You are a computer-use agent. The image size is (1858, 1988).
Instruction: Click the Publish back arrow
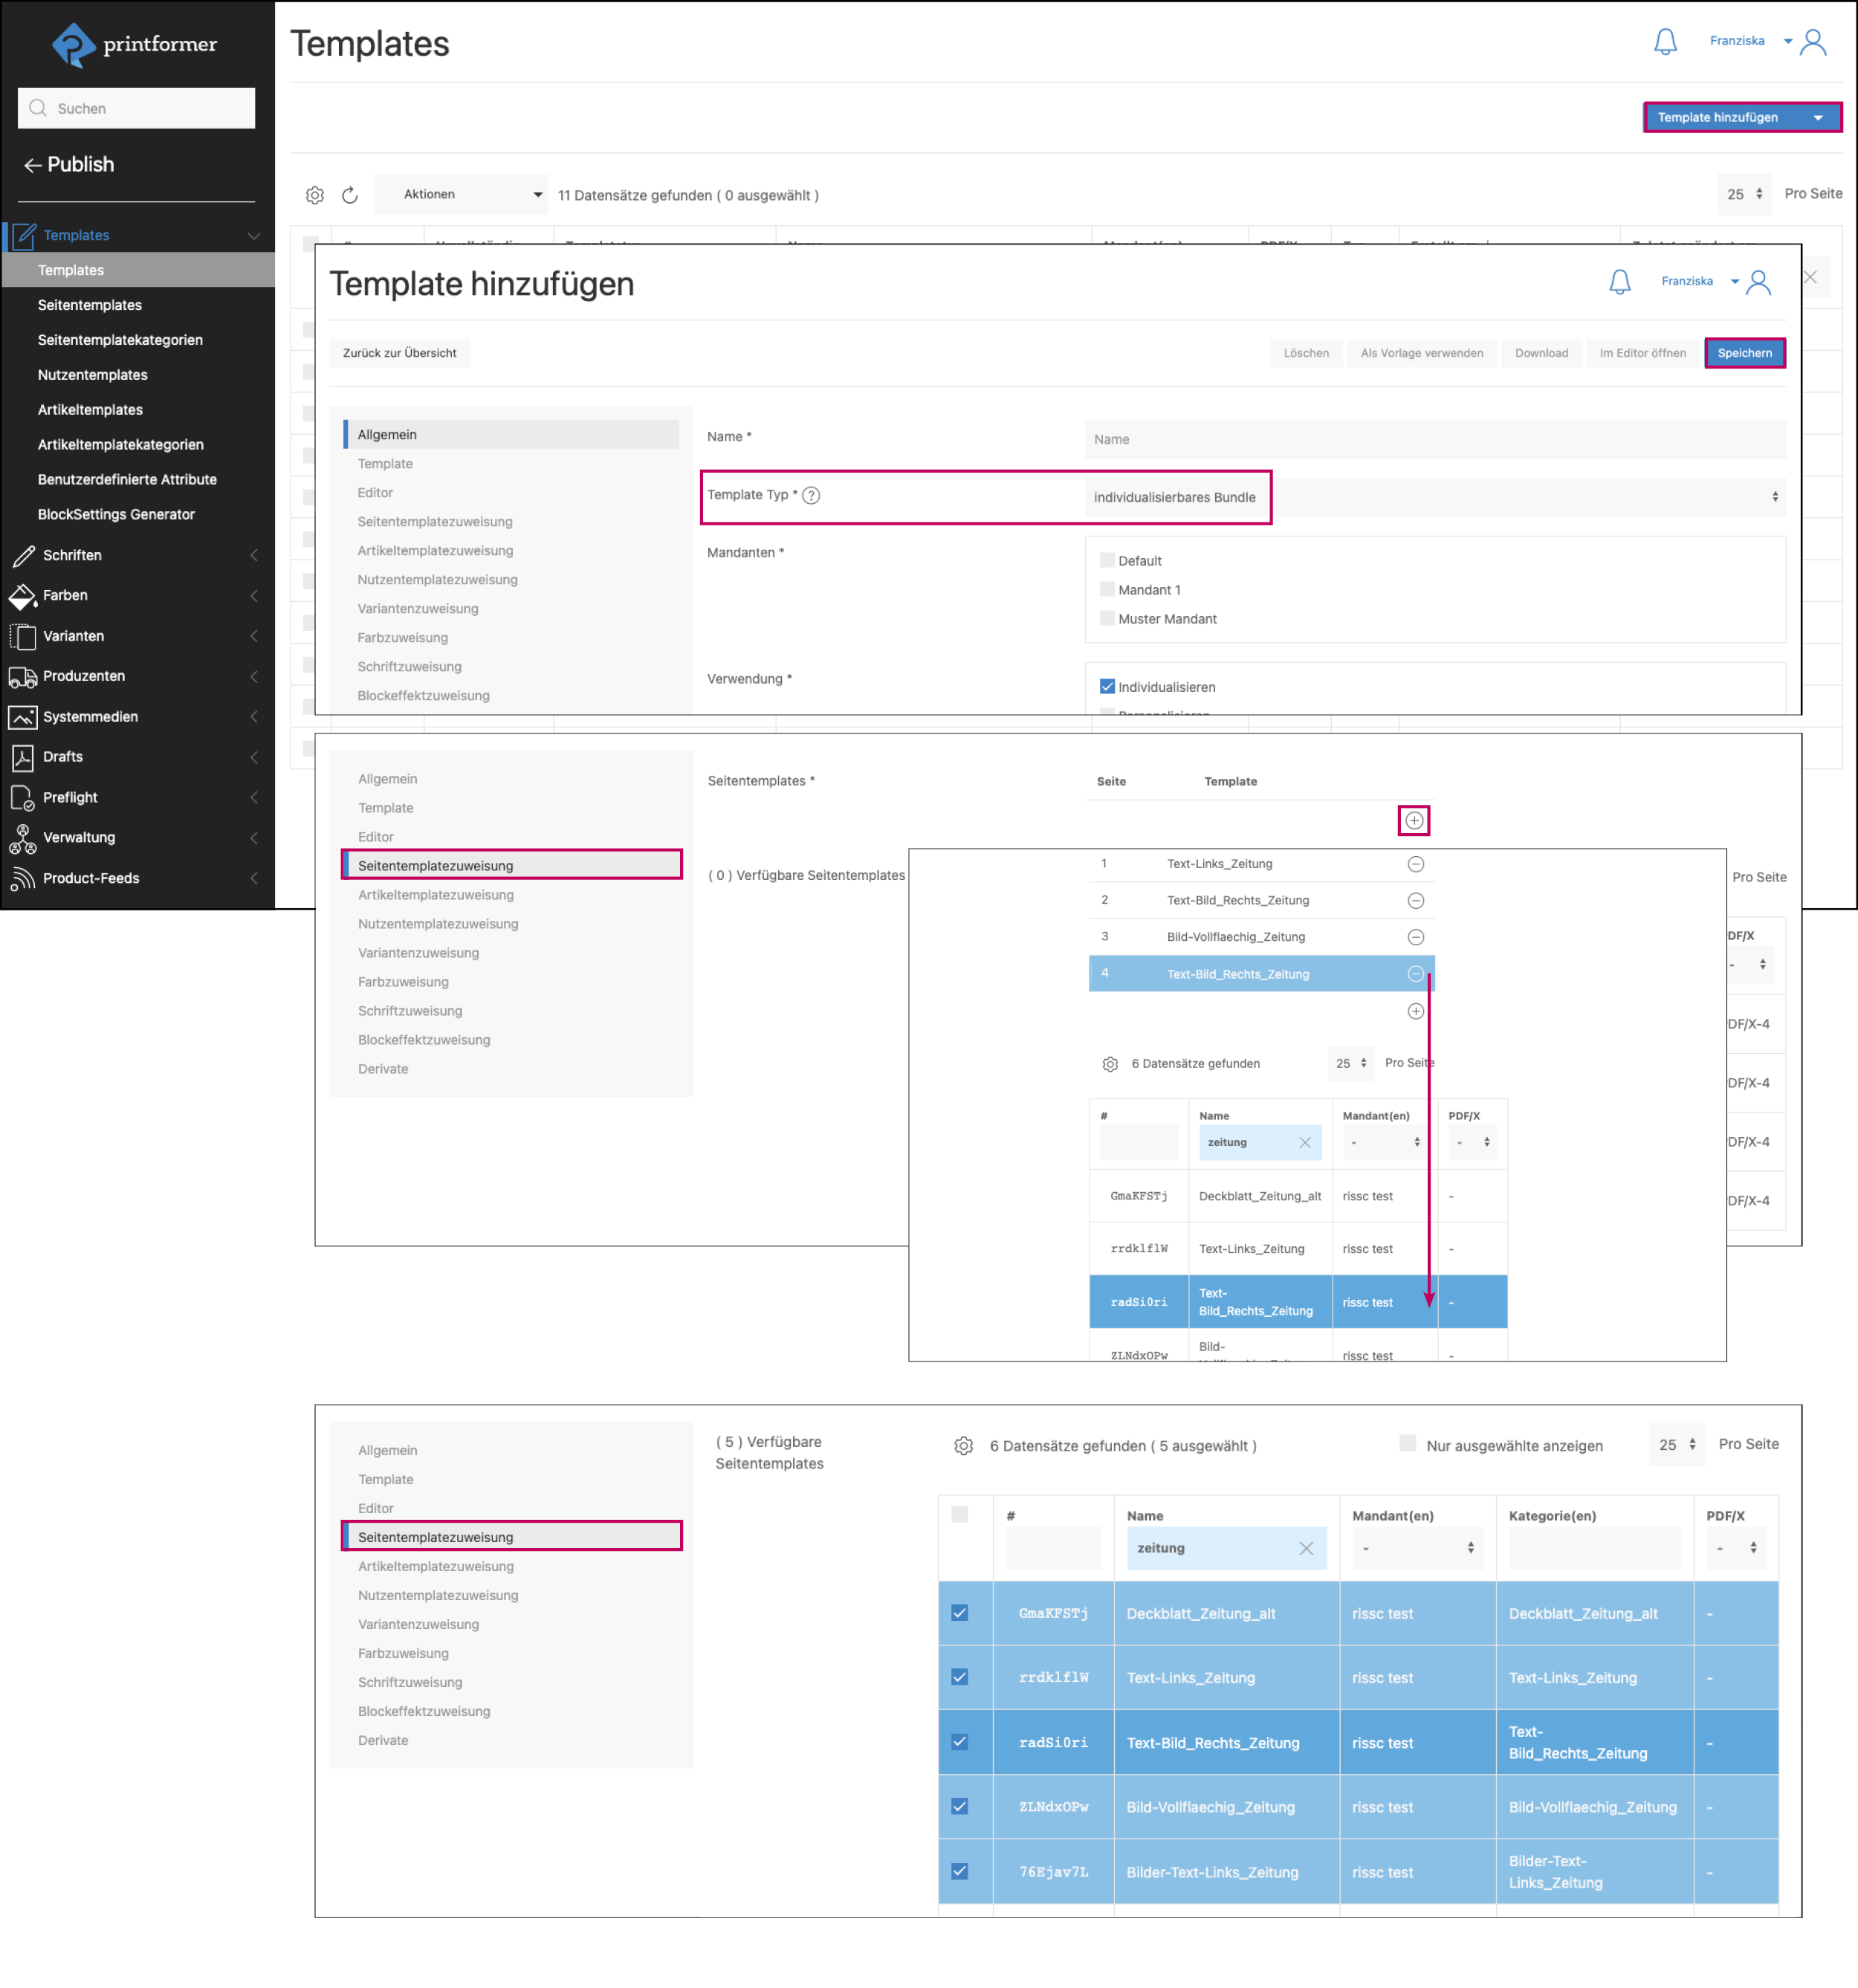32,165
